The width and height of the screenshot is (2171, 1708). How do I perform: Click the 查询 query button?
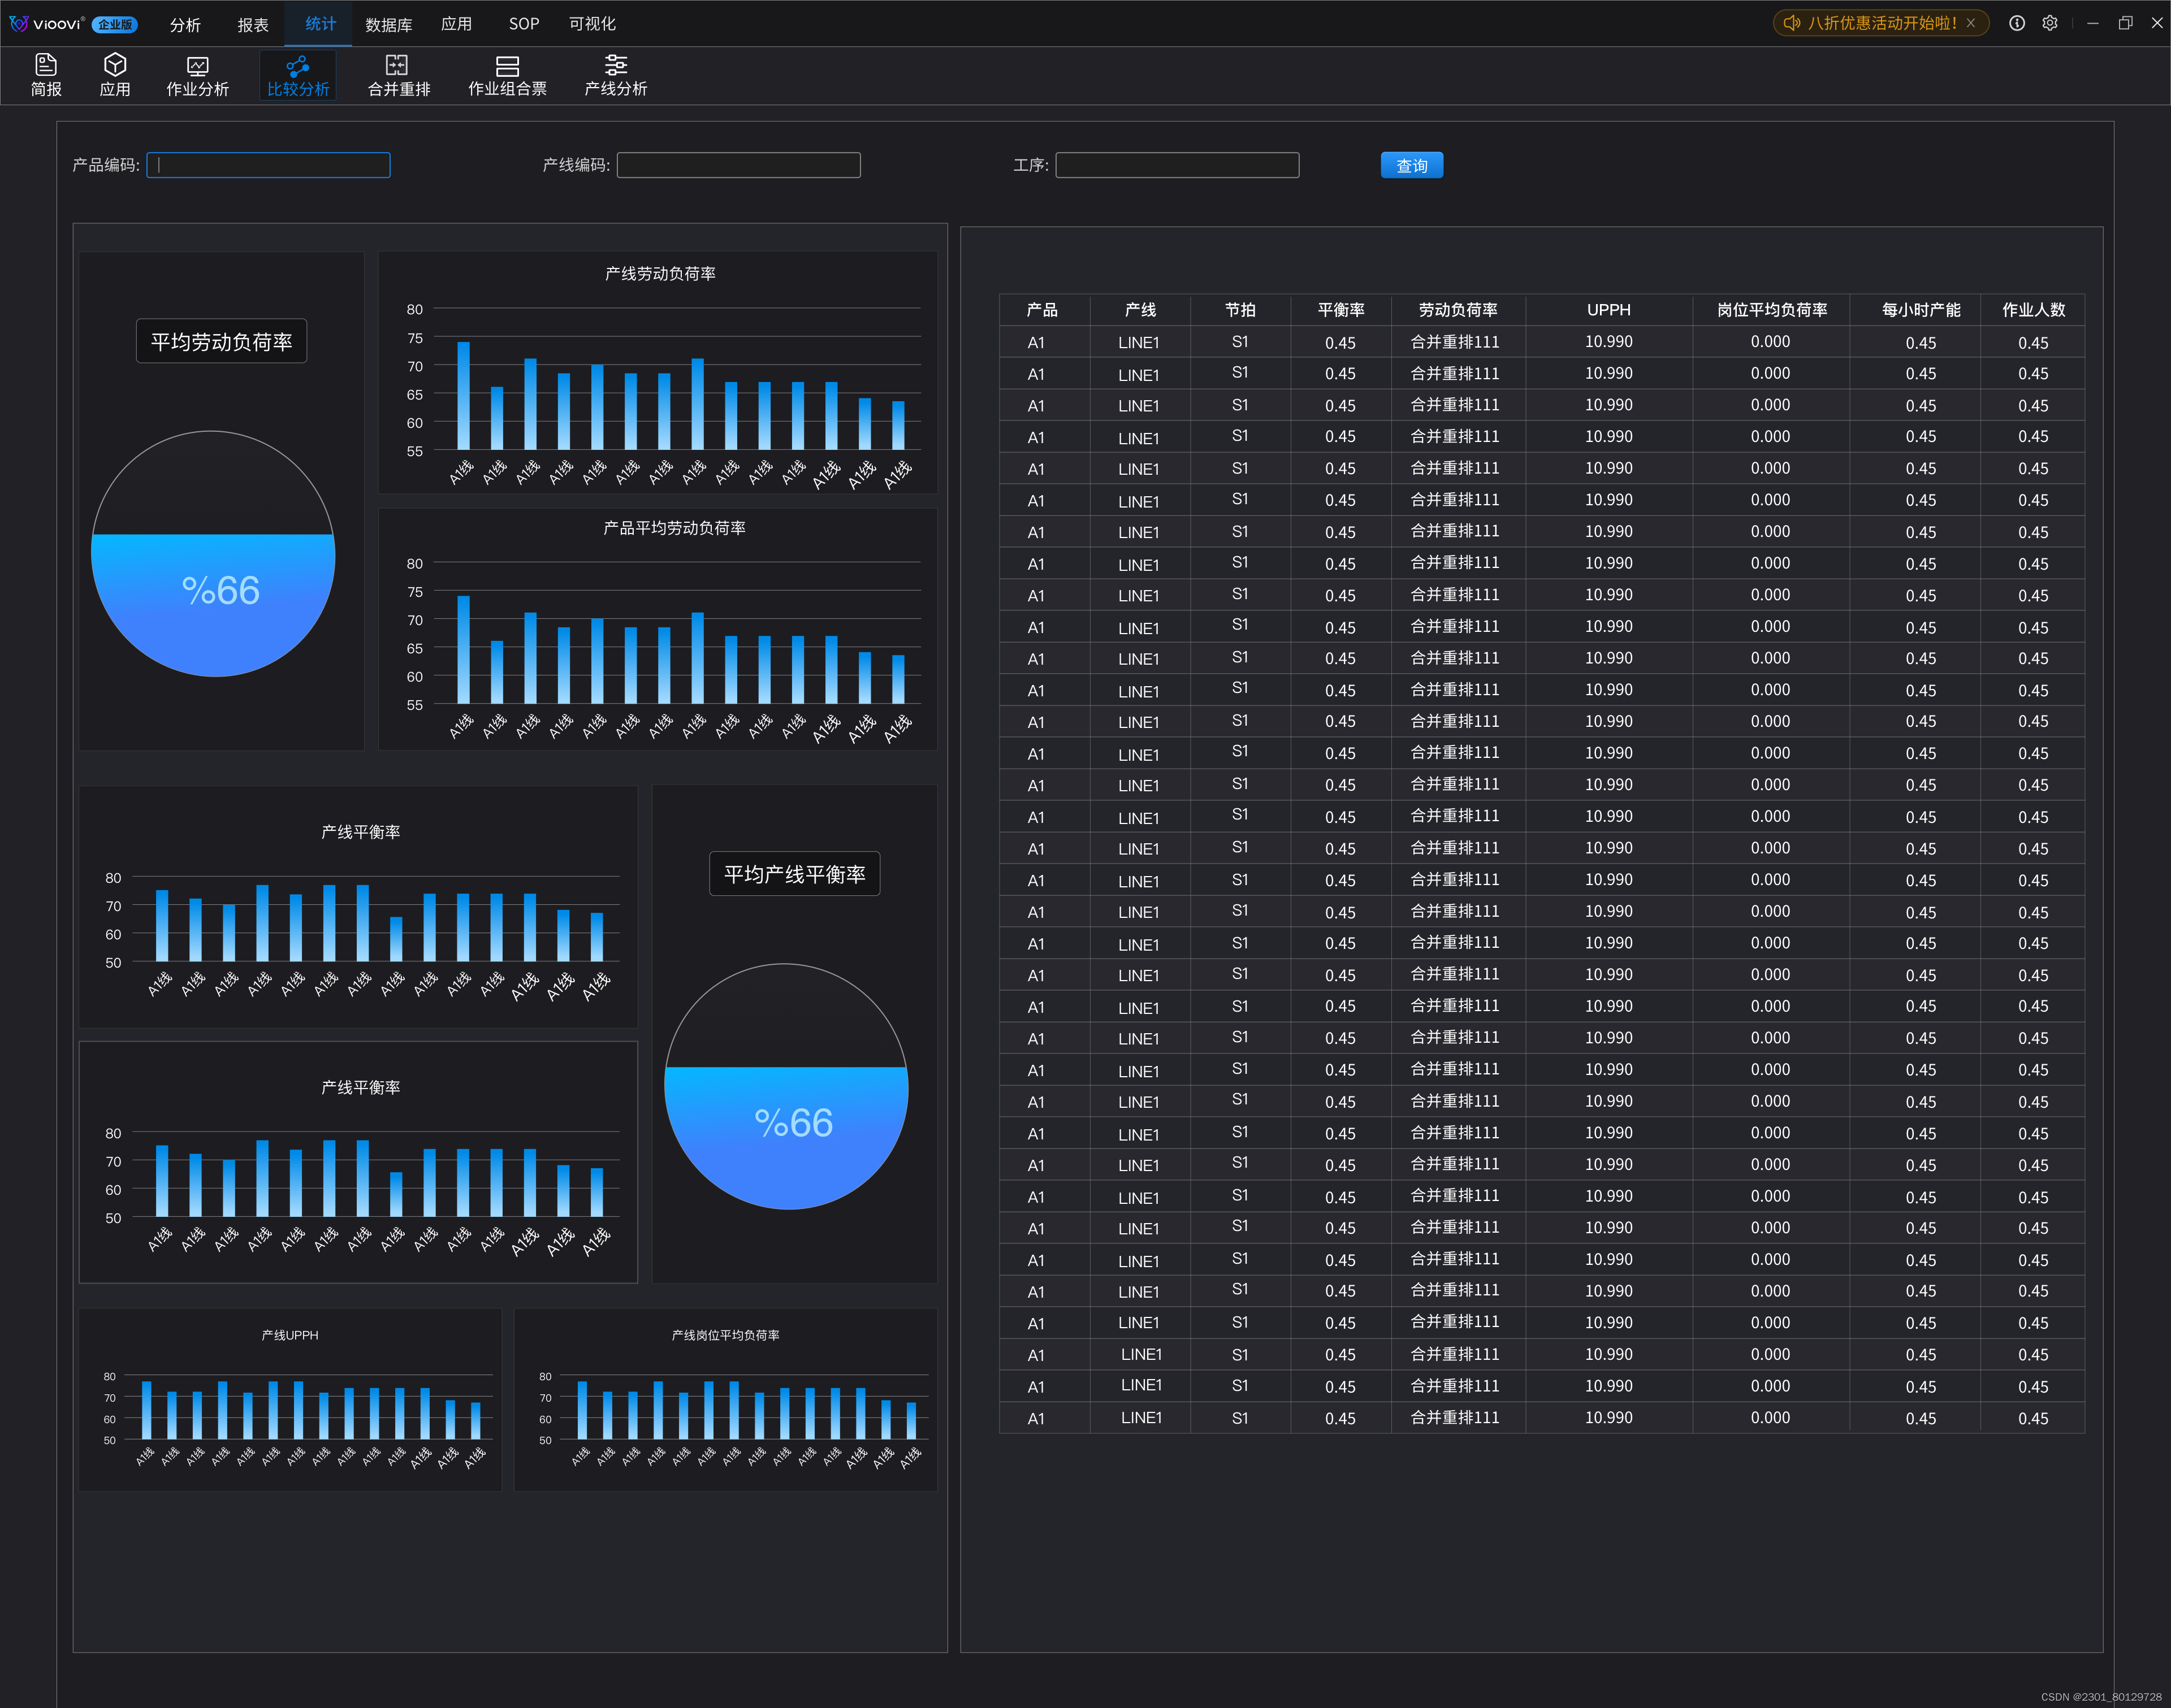[x=1411, y=165]
